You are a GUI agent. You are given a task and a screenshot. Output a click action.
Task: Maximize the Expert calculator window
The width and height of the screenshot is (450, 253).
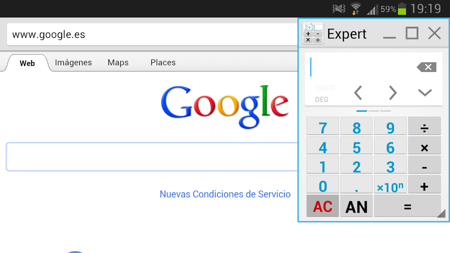point(412,33)
